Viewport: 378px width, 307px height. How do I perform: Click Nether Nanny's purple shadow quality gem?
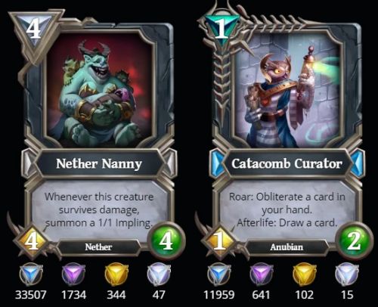coord(73,274)
